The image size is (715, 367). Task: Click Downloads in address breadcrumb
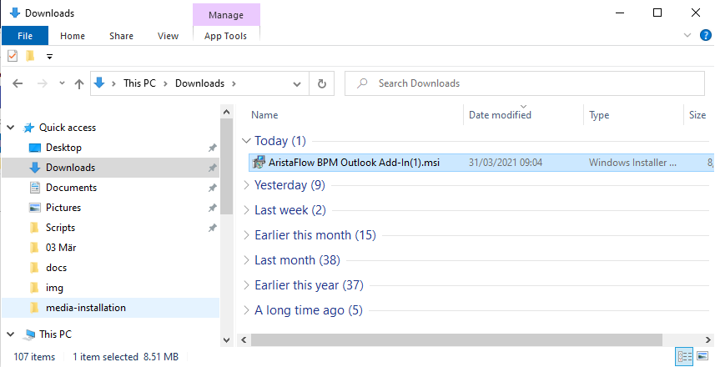pyautogui.click(x=199, y=83)
